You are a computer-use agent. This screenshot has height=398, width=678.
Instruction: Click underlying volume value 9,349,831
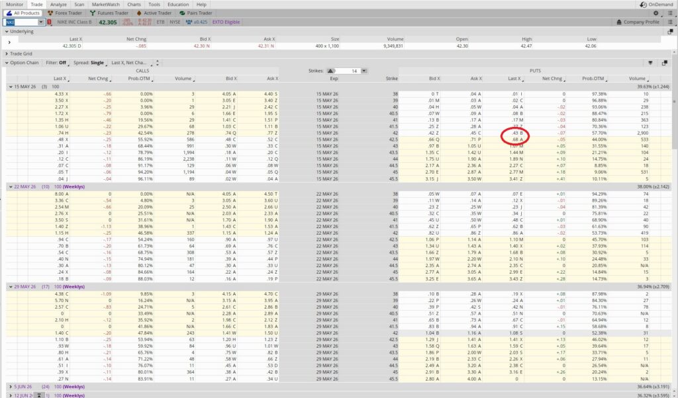click(393, 46)
